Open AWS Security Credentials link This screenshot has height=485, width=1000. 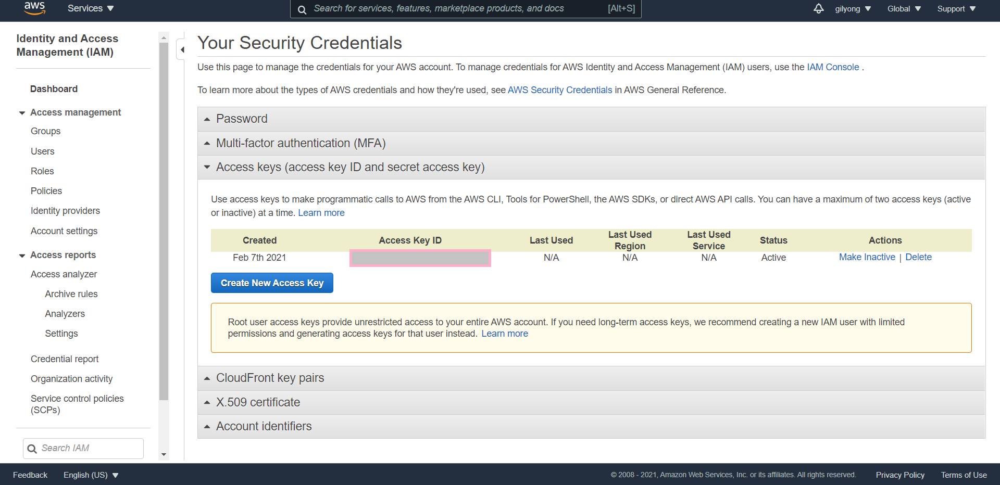(560, 90)
